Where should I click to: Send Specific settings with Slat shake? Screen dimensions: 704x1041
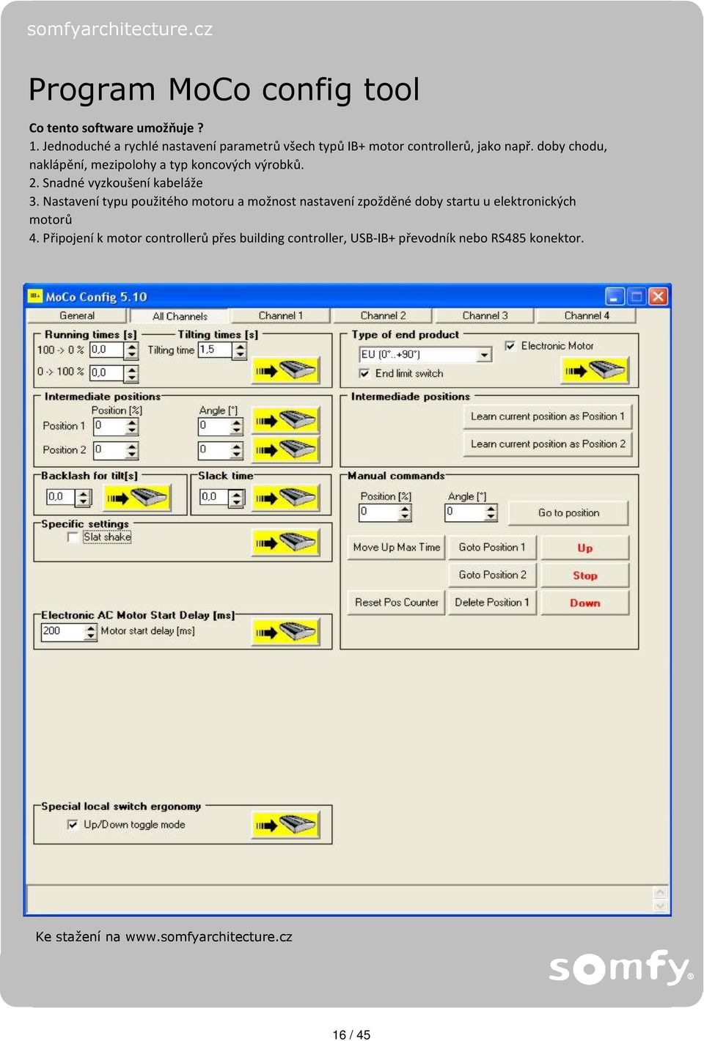[x=286, y=542]
